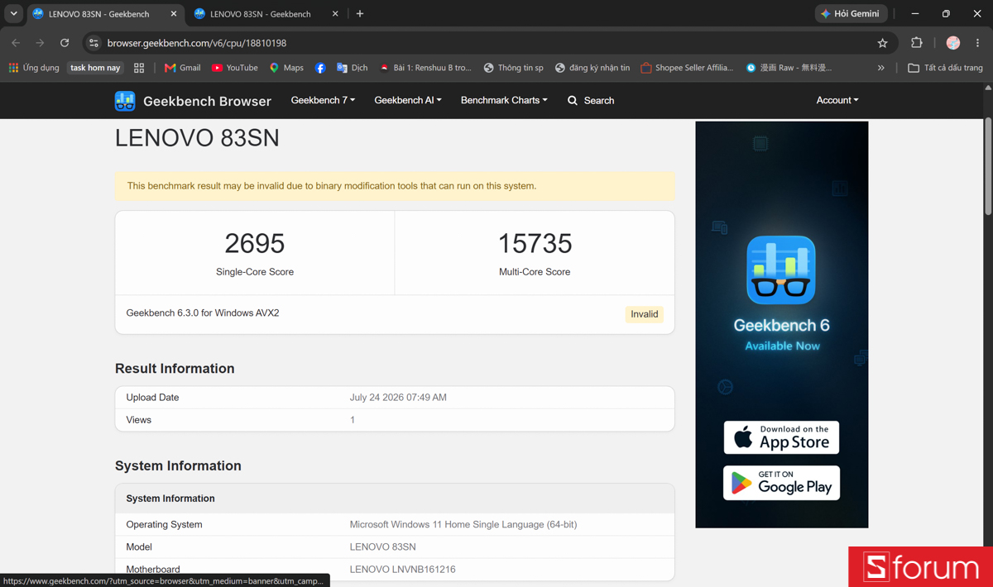Open the Gmail bookmark

click(182, 68)
